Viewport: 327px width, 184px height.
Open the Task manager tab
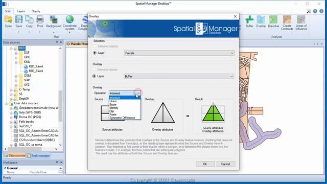(x=39, y=155)
